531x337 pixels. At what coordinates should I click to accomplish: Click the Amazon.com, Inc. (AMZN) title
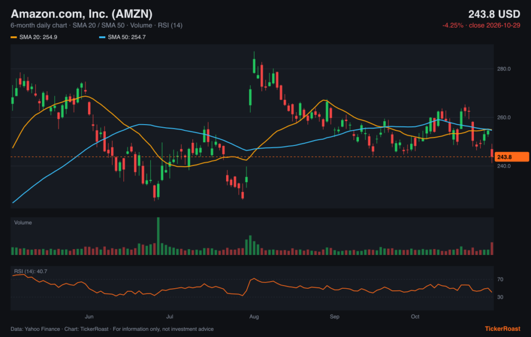click(x=81, y=14)
